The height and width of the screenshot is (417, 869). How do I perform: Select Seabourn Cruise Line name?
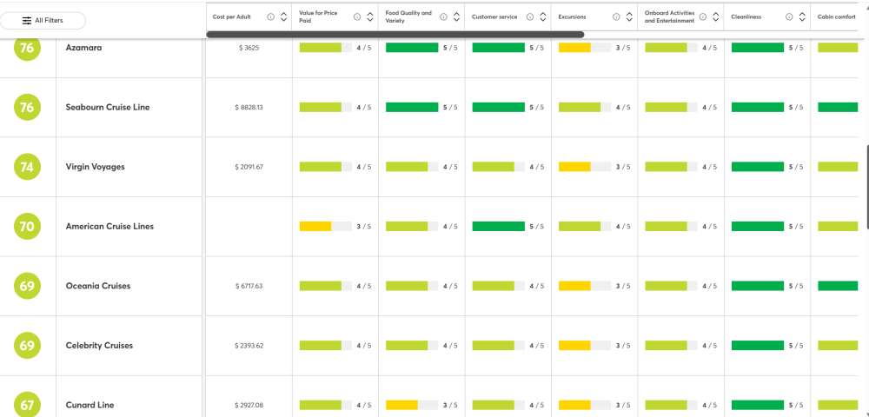[108, 108]
